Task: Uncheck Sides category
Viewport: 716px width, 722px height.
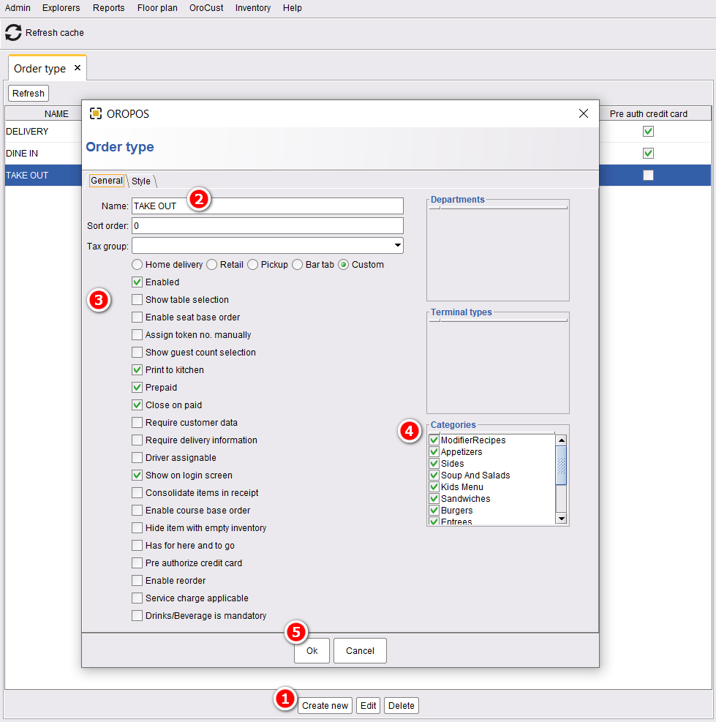Action: click(434, 464)
